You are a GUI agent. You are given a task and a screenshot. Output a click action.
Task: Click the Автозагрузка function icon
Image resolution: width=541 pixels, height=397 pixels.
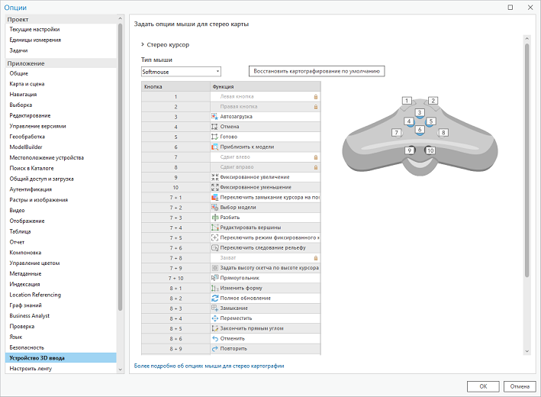pos(214,117)
